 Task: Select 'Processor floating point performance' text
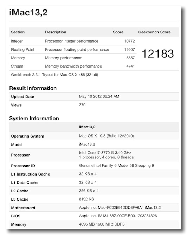coord(77,50)
